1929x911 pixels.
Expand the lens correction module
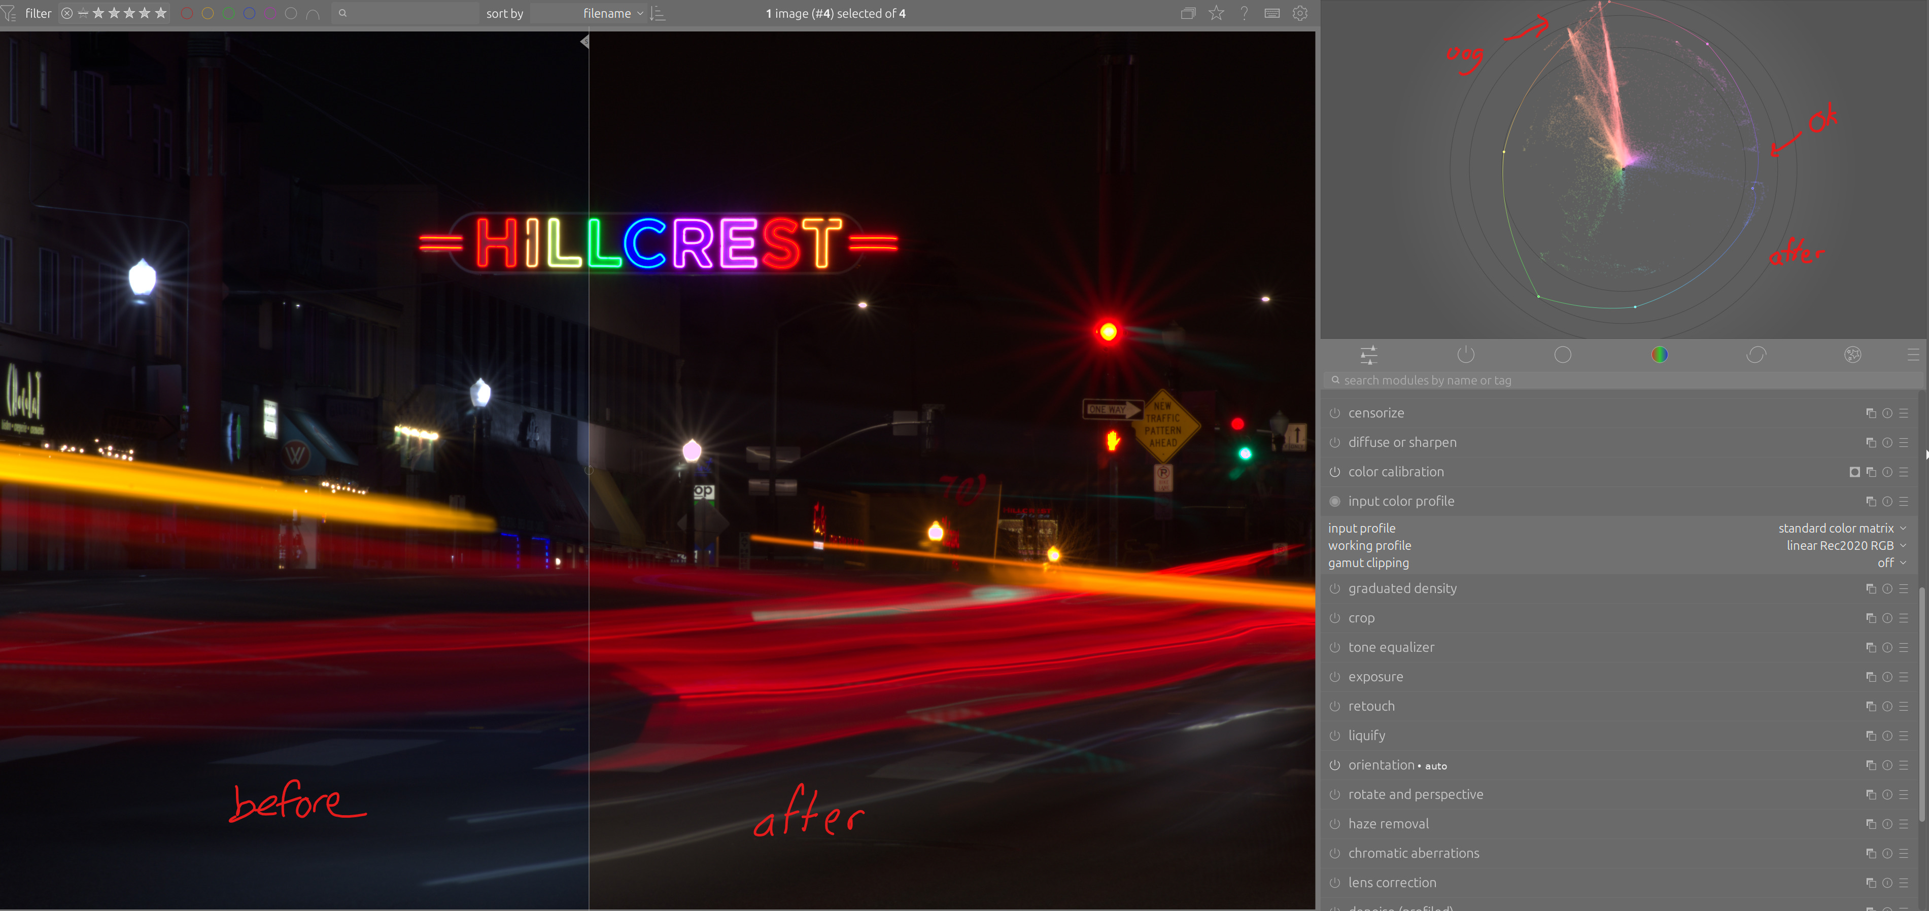[x=1392, y=883]
